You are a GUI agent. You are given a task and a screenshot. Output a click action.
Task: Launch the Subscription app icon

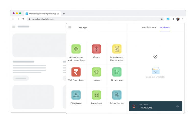tap(117, 95)
